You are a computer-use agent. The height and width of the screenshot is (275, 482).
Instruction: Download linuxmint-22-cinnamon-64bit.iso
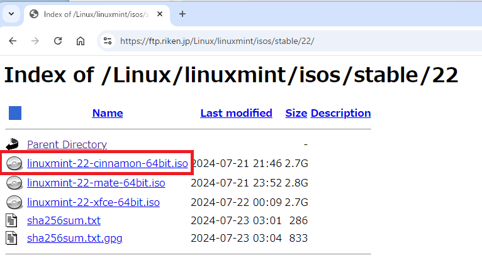point(108,164)
